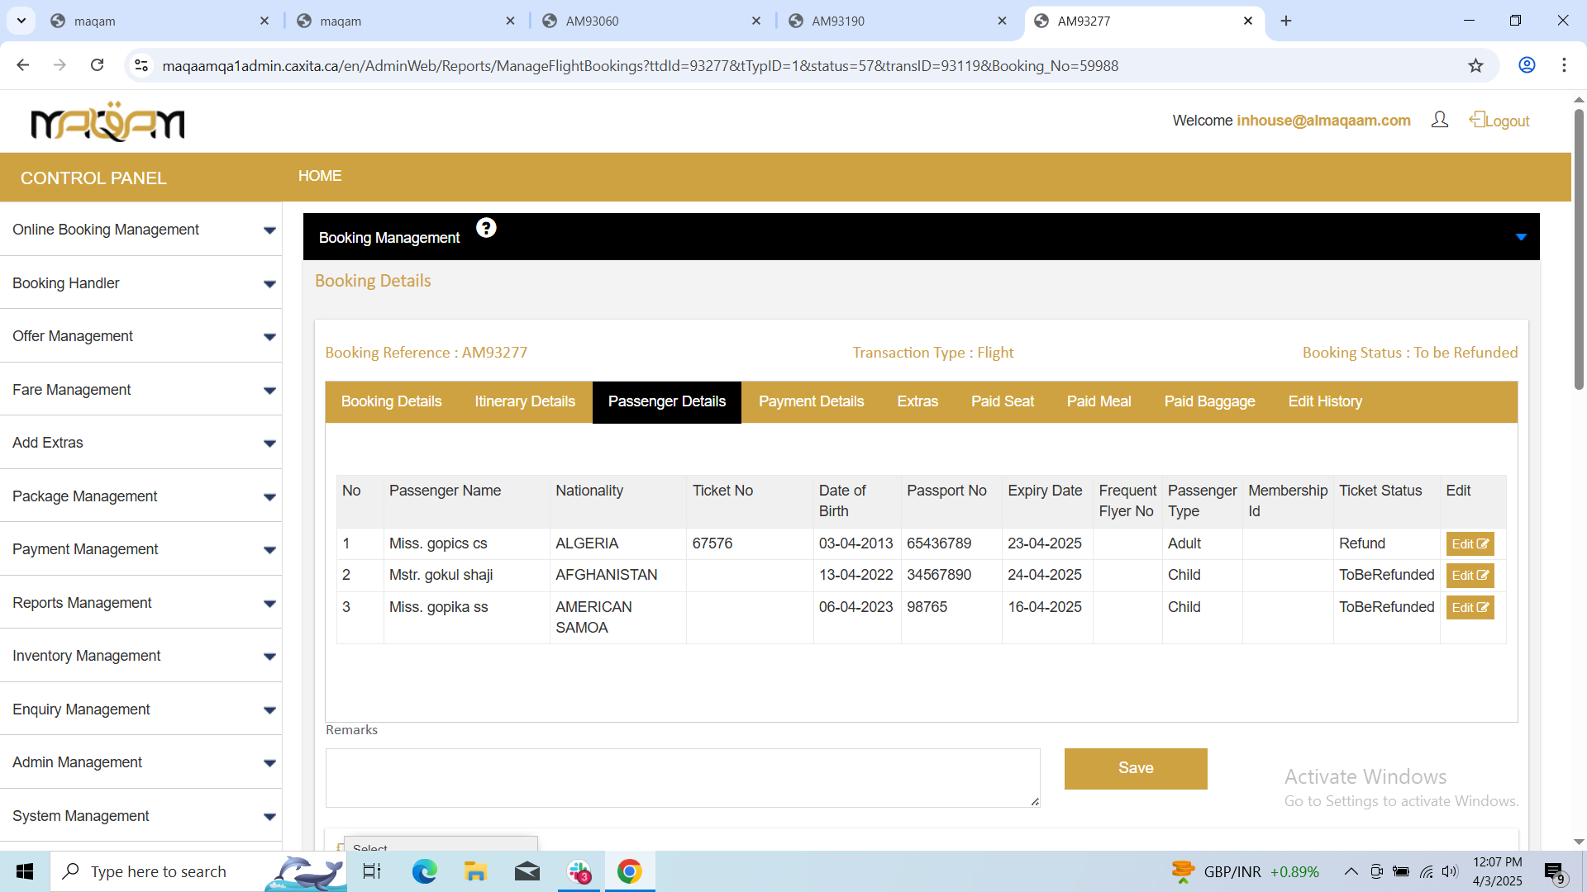This screenshot has width=1587, height=892.
Task: Click the user profile icon
Action: click(1439, 121)
